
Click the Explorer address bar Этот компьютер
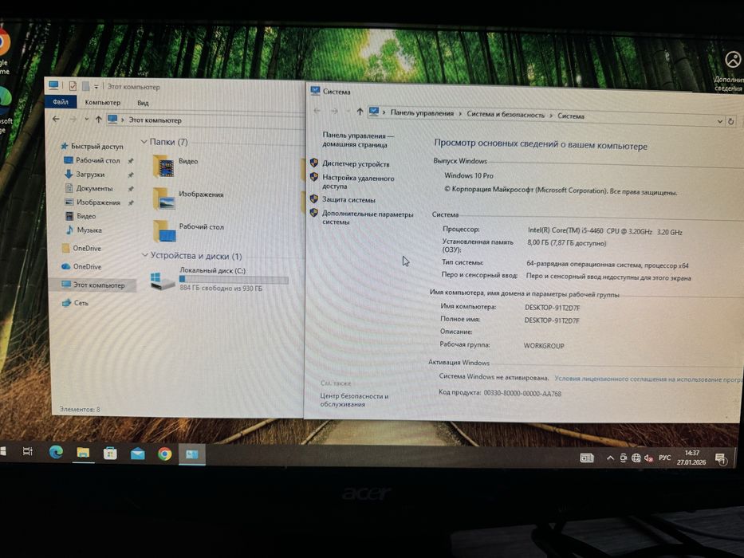click(x=155, y=120)
